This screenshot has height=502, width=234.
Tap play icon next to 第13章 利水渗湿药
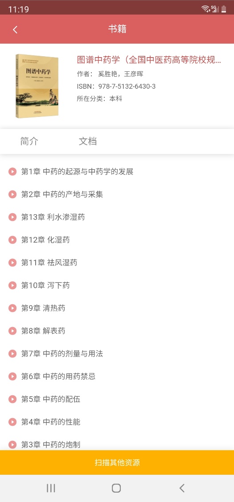[12, 217]
